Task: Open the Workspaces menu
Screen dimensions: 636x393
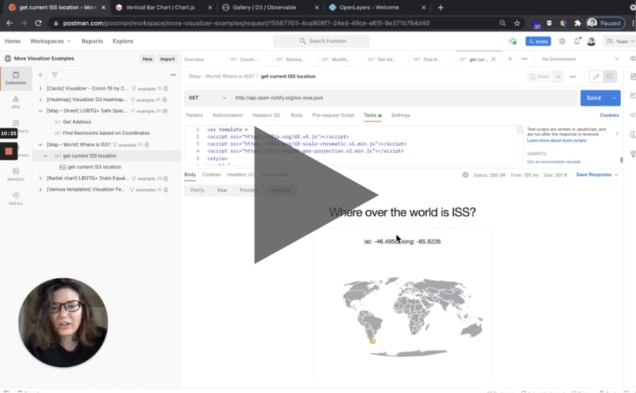Action: coord(50,41)
